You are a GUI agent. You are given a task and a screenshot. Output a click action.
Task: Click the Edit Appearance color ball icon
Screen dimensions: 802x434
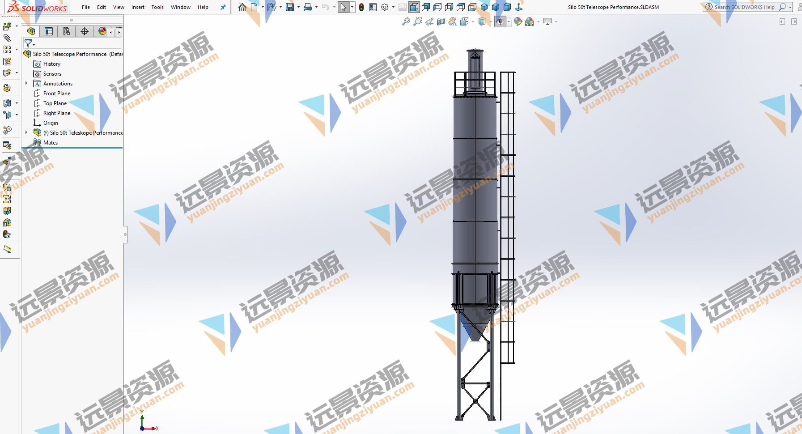[x=518, y=21]
